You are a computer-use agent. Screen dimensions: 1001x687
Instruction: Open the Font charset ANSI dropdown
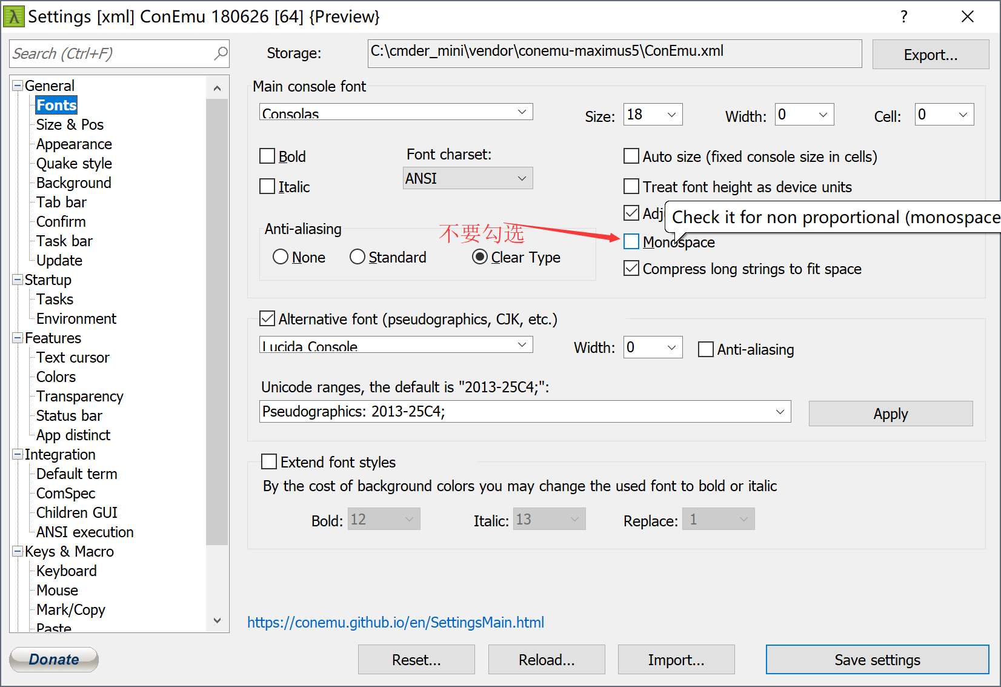(468, 178)
